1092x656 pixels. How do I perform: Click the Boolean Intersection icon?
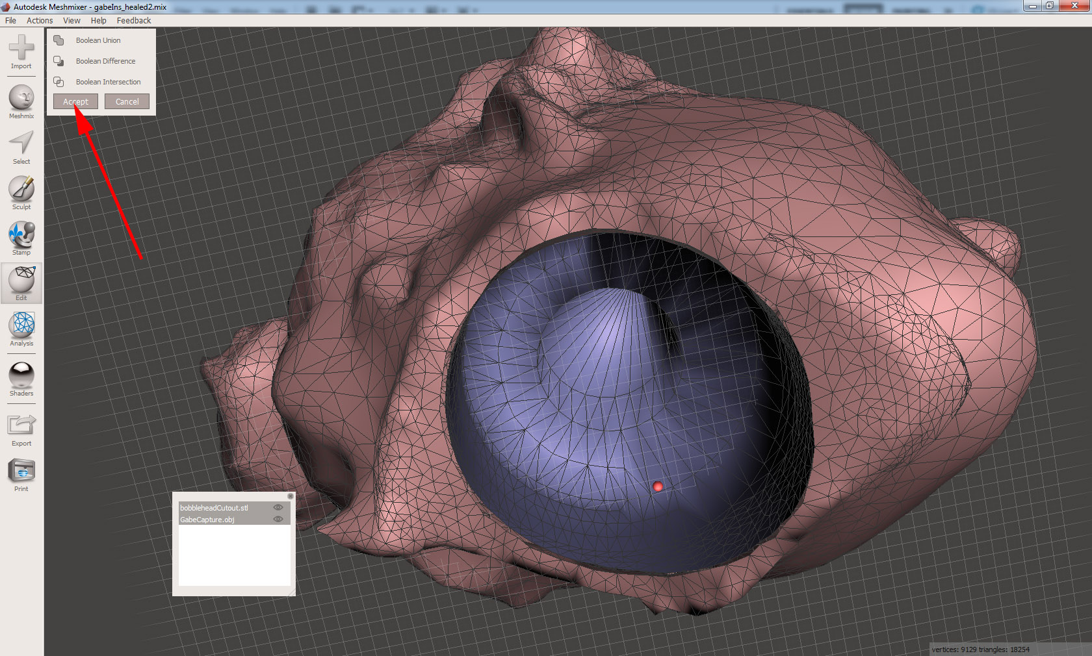click(58, 82)
